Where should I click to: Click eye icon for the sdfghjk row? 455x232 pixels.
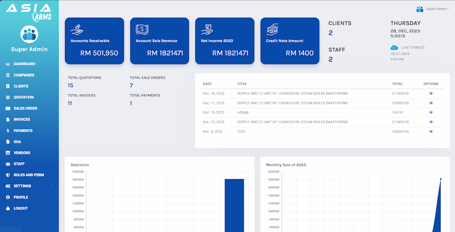(x=431, y=112)
